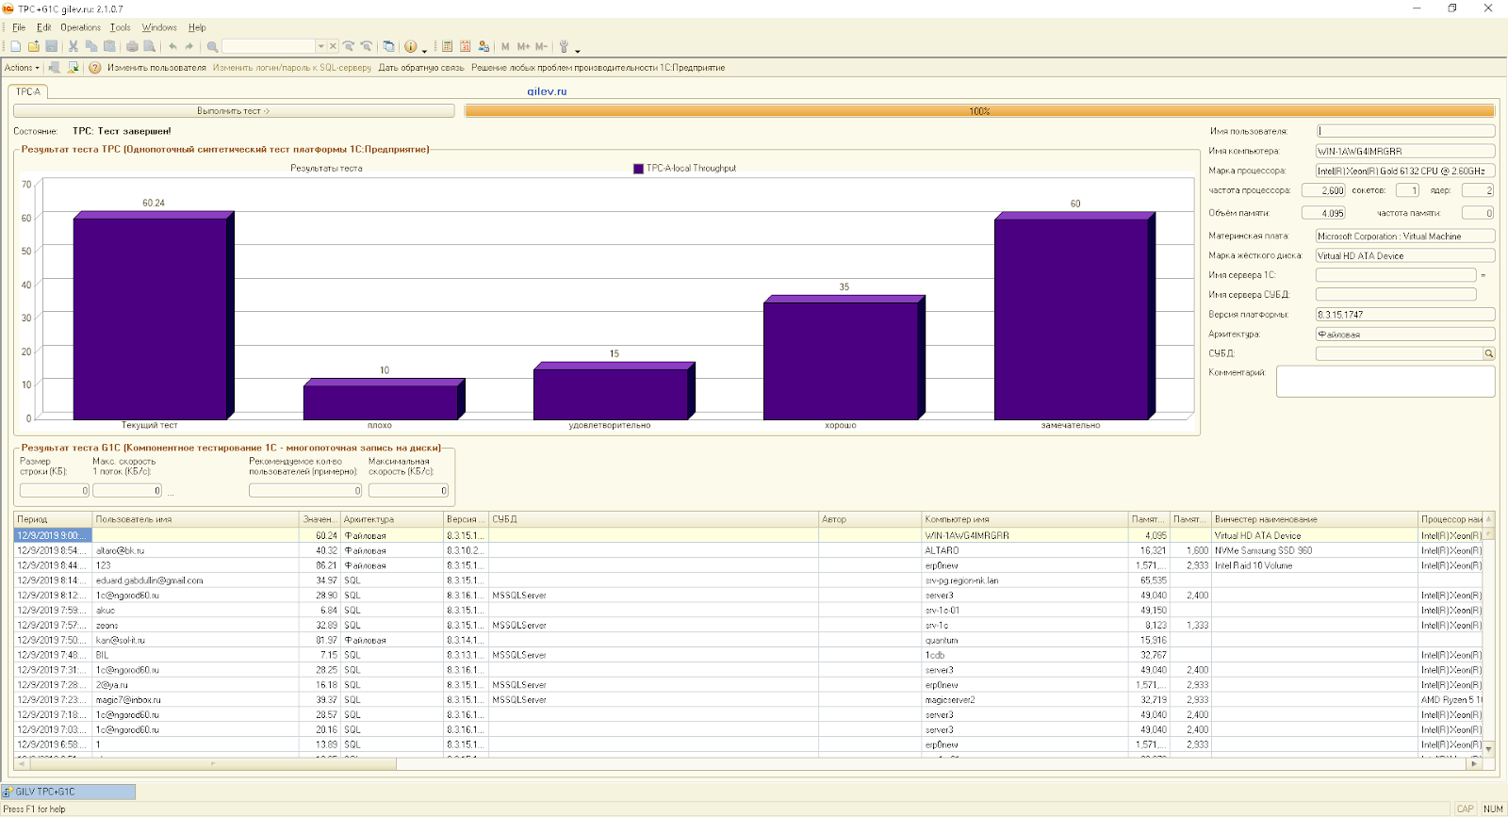Image resolution: width=1508 pixels, height=817 pixels.
Task: Open the Help menu
Action: point(197,27)
